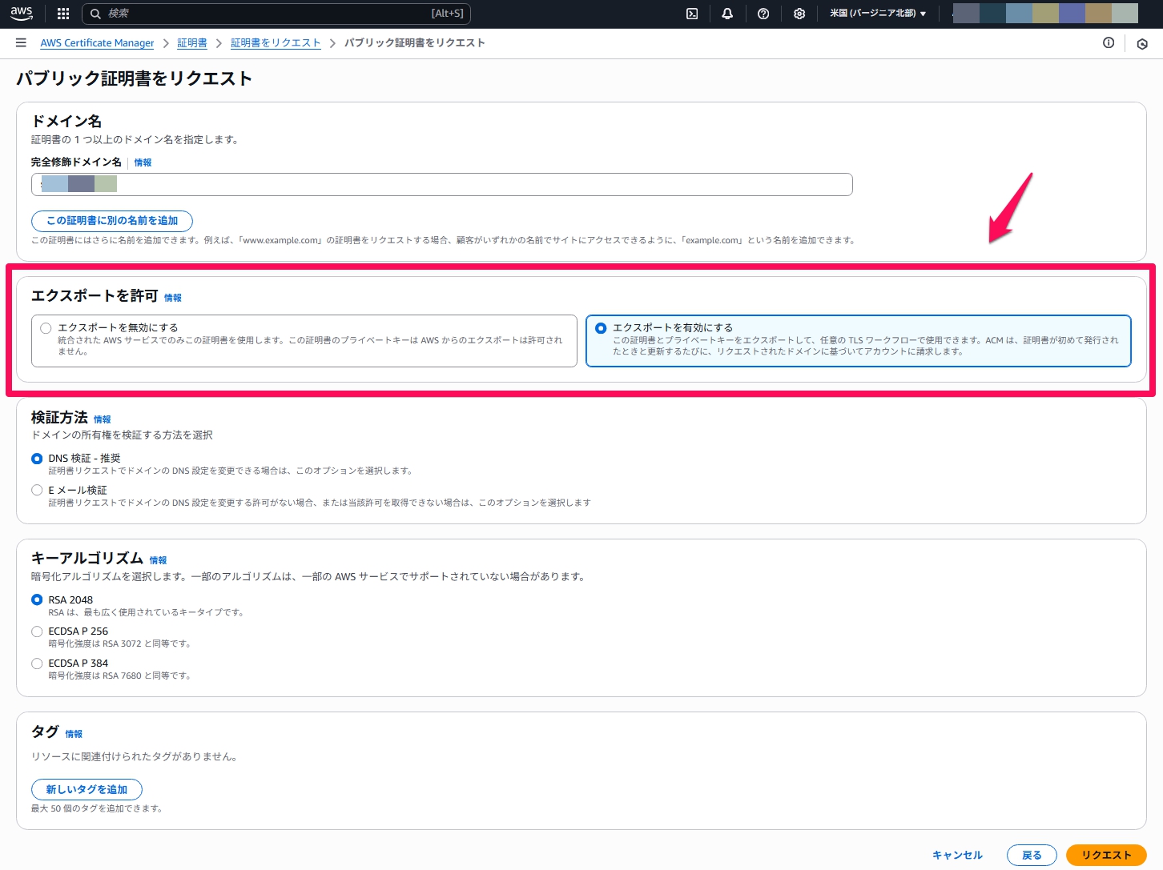This screenshot has height=870, width=1163.
Task: Select RSA 2048 key algorithm
Action: pos(37,599)
